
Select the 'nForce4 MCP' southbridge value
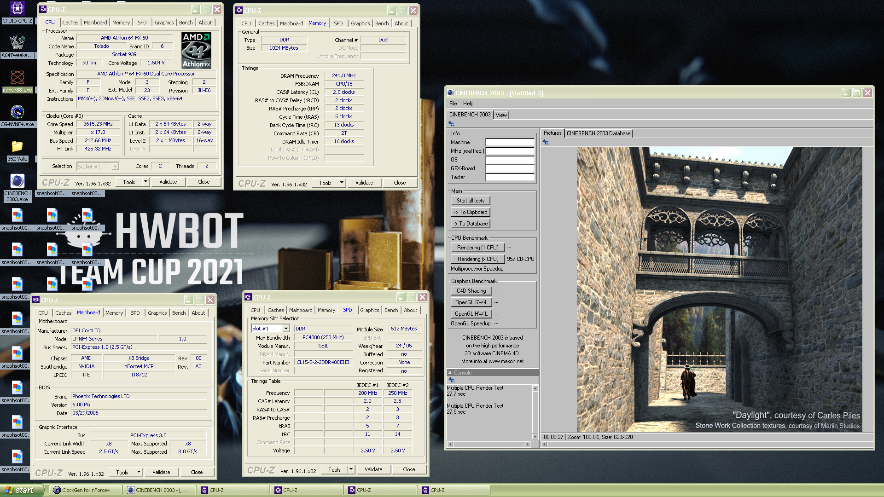click(x=139, y=366)
